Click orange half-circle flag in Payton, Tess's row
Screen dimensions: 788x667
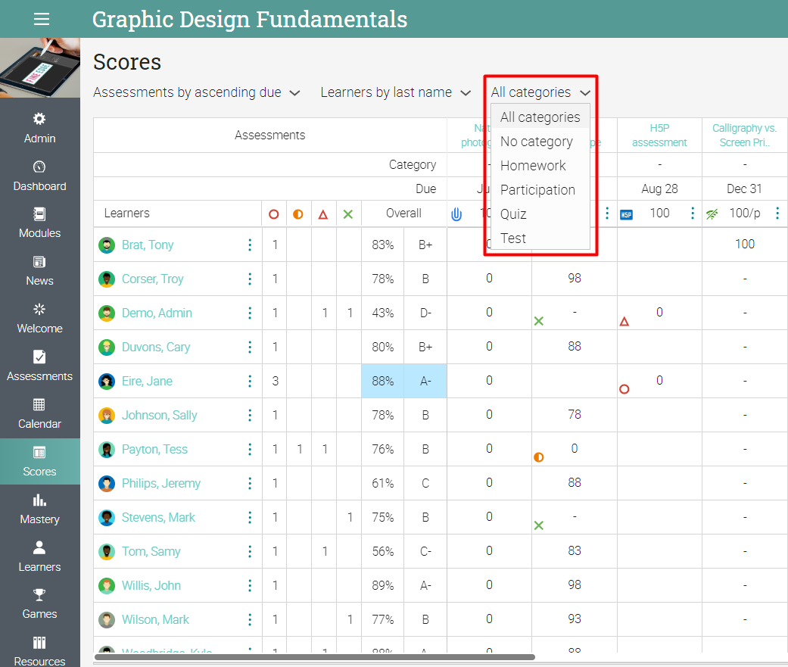pos(539,457)
